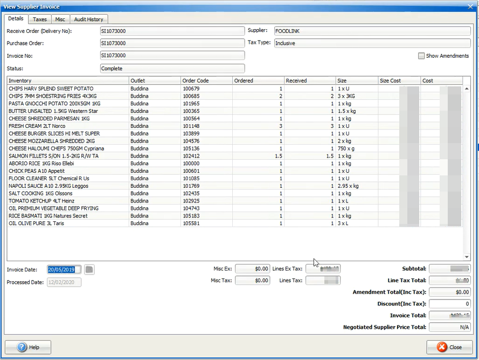Select NAPOLI SAUCE A10 2.95KG Leggos row

pyautogui.click(x=234, y=186)
